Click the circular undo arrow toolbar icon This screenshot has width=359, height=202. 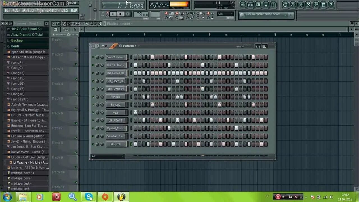click(x=285, y=4)
